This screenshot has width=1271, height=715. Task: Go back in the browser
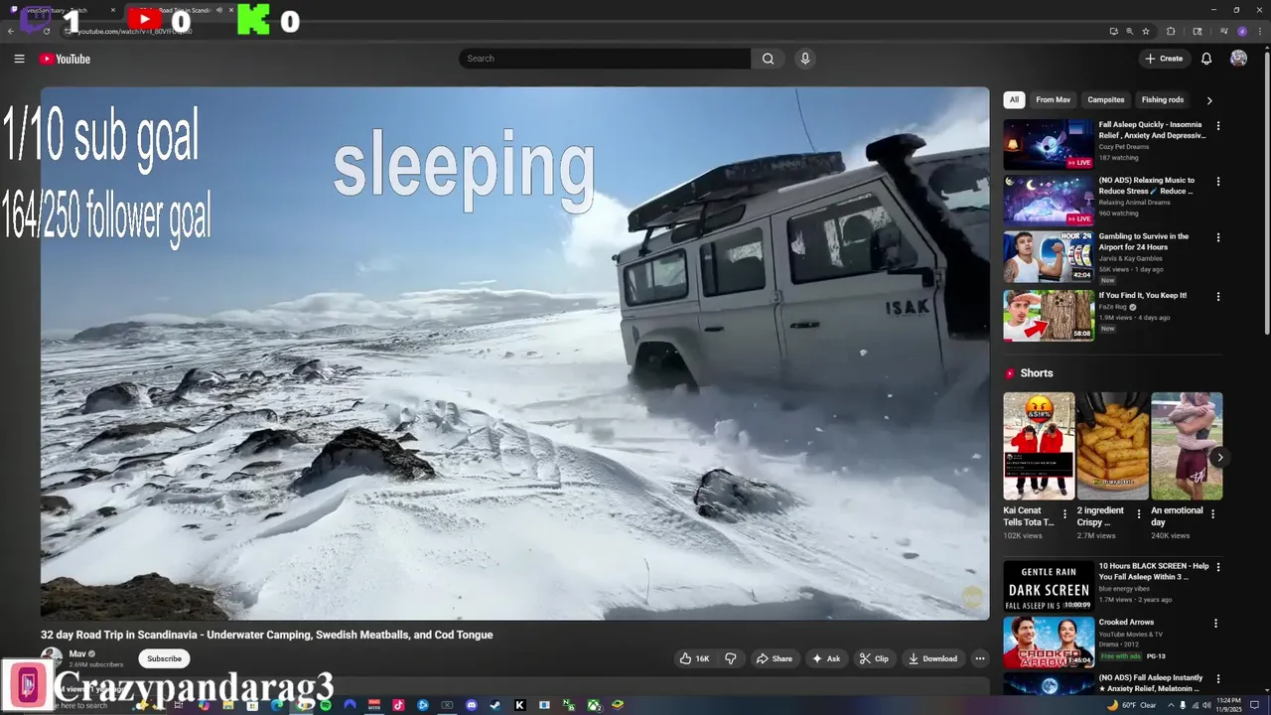point(11,31)
